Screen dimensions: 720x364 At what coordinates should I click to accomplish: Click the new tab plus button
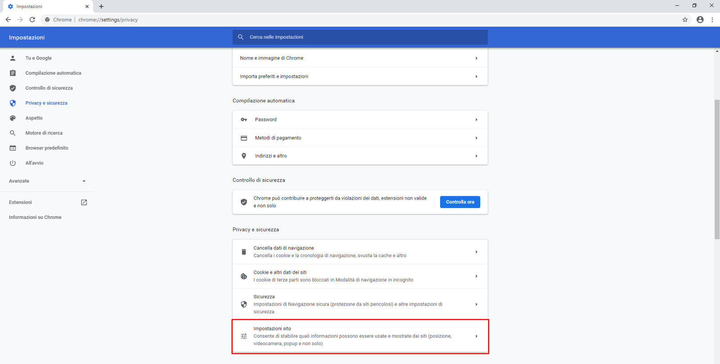click(101, 6)
